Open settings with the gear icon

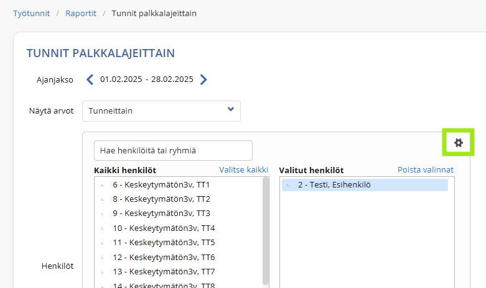(458, 143)
